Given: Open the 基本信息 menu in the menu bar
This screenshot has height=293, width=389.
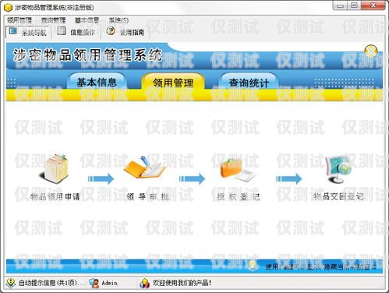Looking at the screenshot, I should point(87,20).
